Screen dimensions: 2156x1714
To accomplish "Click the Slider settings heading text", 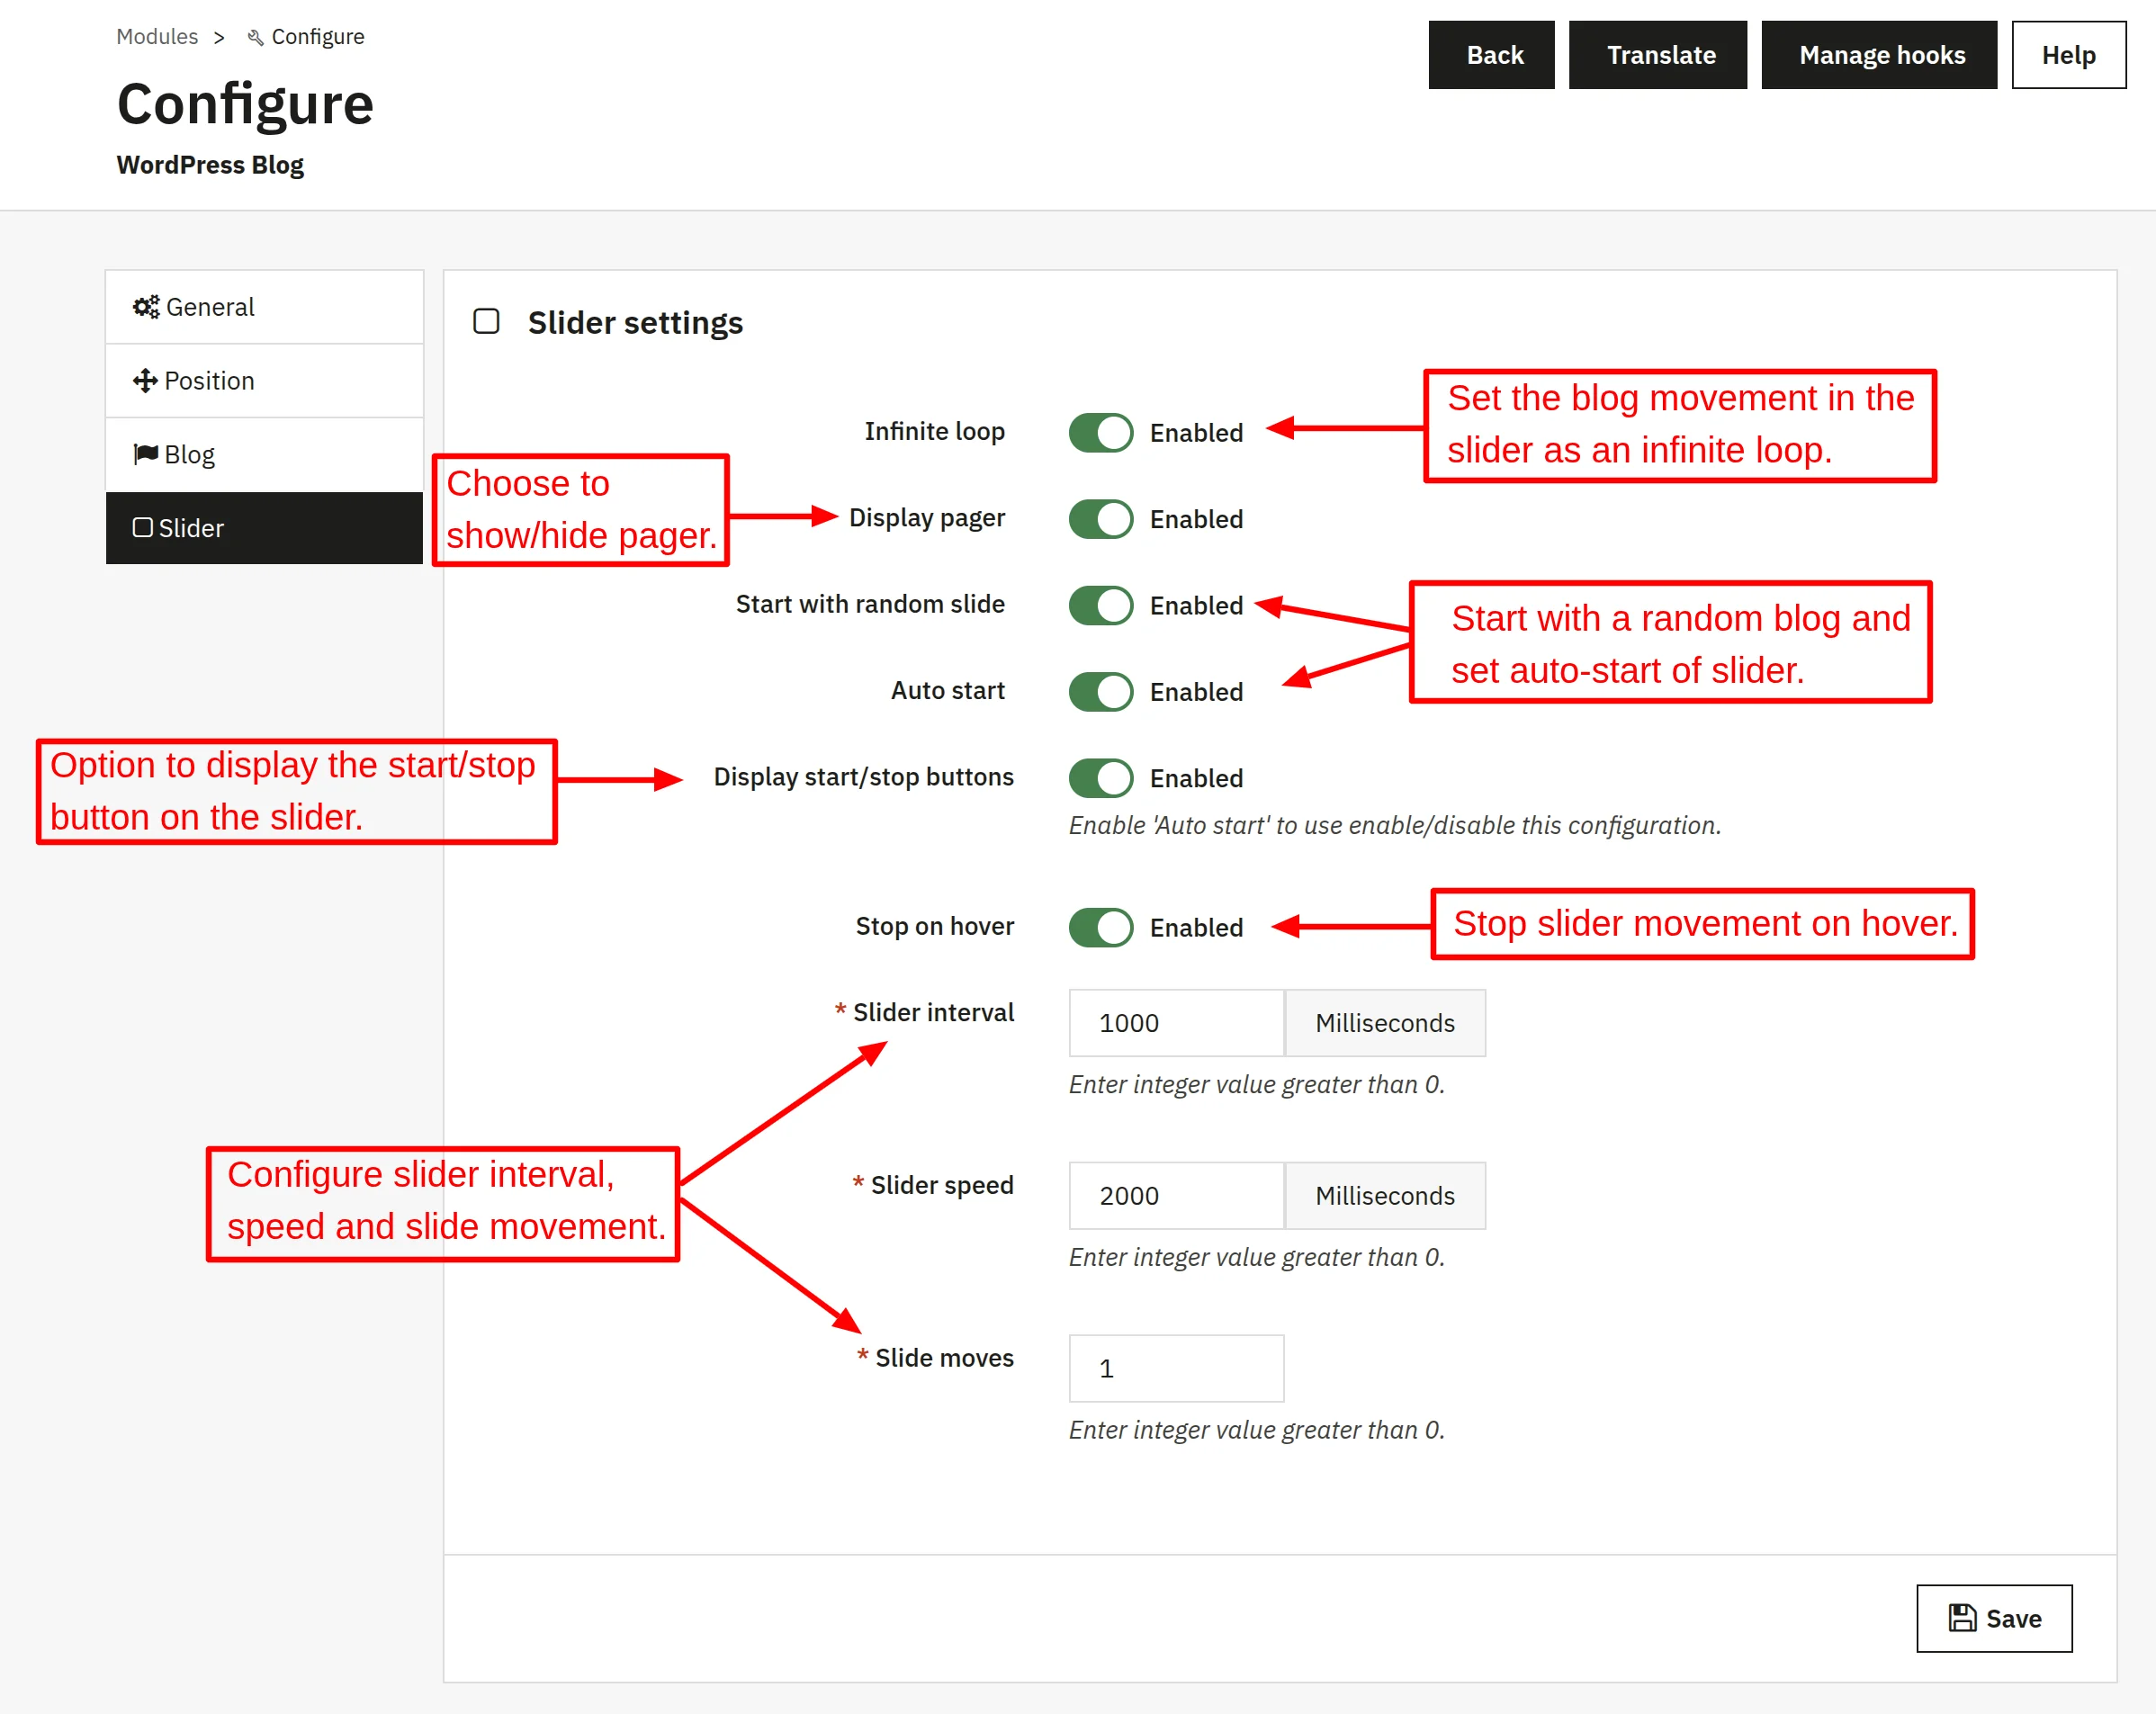I will point(635,323).
